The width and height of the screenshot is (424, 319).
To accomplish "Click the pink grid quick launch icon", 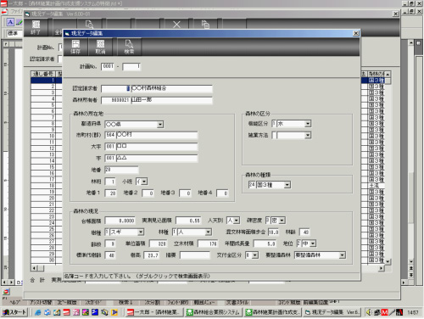I will pyautogui.click(x=76, y=312).
